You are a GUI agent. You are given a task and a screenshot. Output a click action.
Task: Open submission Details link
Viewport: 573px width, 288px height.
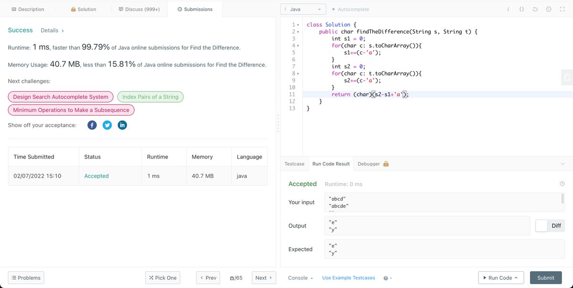[x=52, y=31]
